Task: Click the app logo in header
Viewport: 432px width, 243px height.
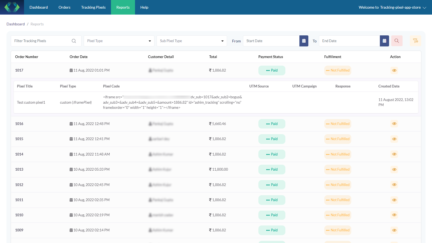Action: 12,7
